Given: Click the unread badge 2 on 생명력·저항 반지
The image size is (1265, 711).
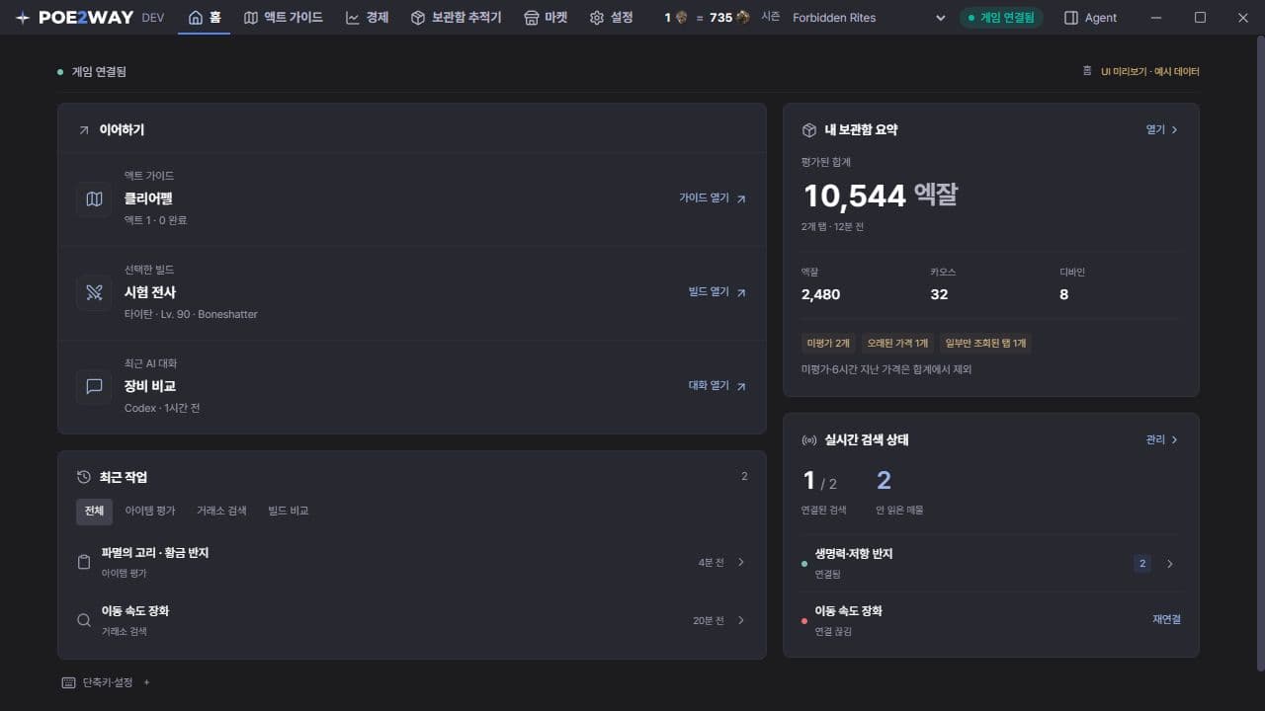Looking at the screenshot, I should pos(1142,564).
